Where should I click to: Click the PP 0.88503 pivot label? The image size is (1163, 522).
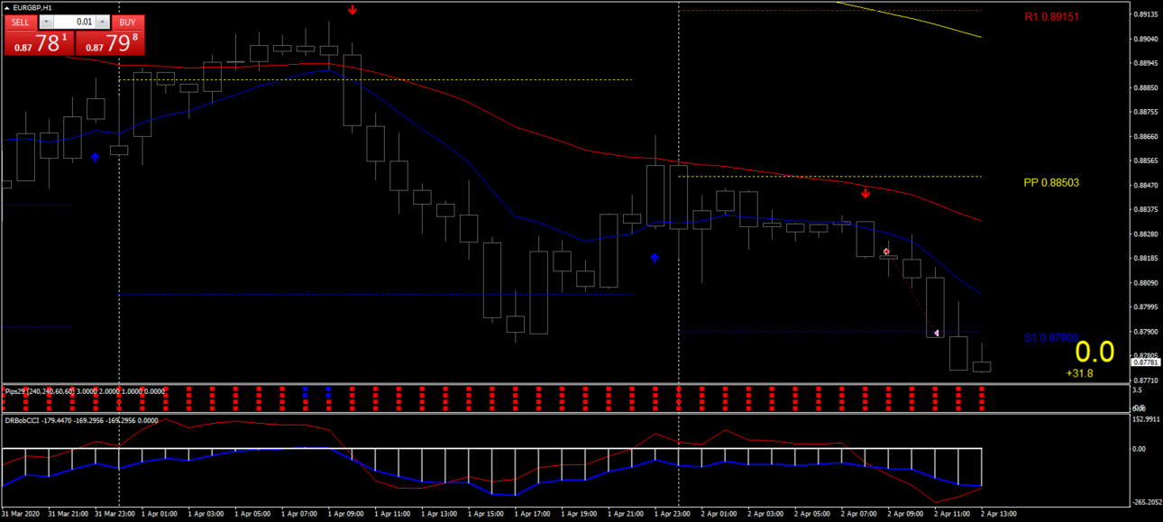[x=1051, y=182]
